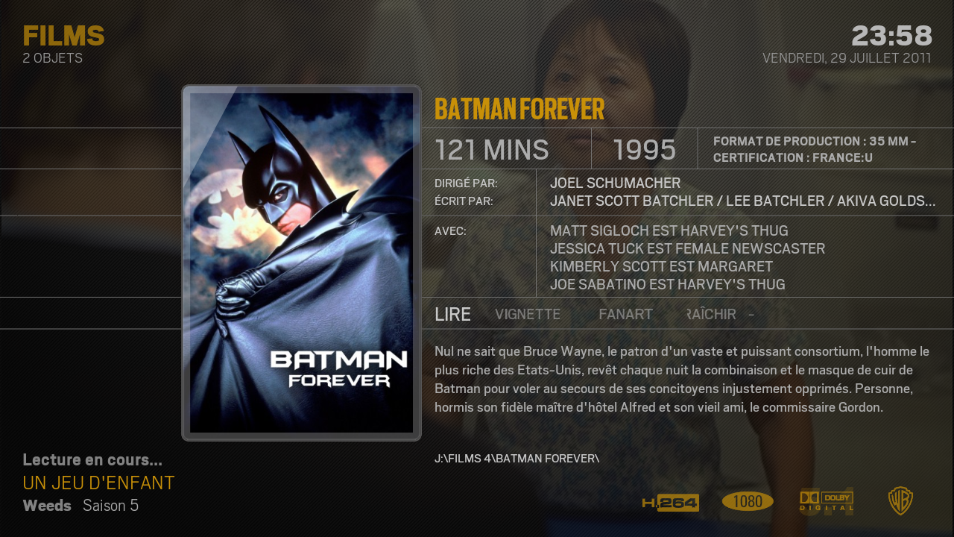Click the BATMAN FOREVER title heading
954x537 pixels.
pos(519,109)
